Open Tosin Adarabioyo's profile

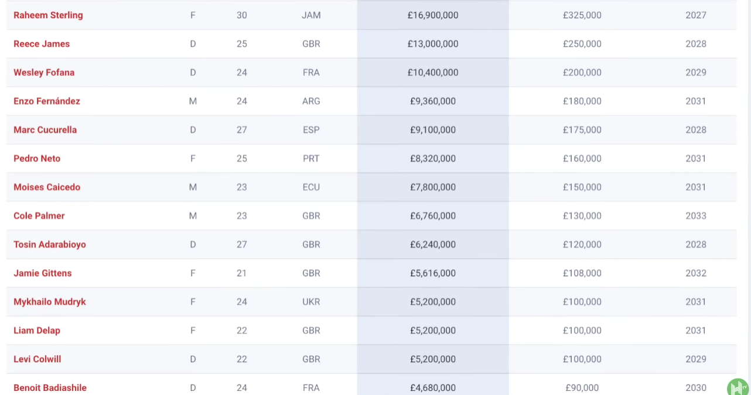point(50,245)
